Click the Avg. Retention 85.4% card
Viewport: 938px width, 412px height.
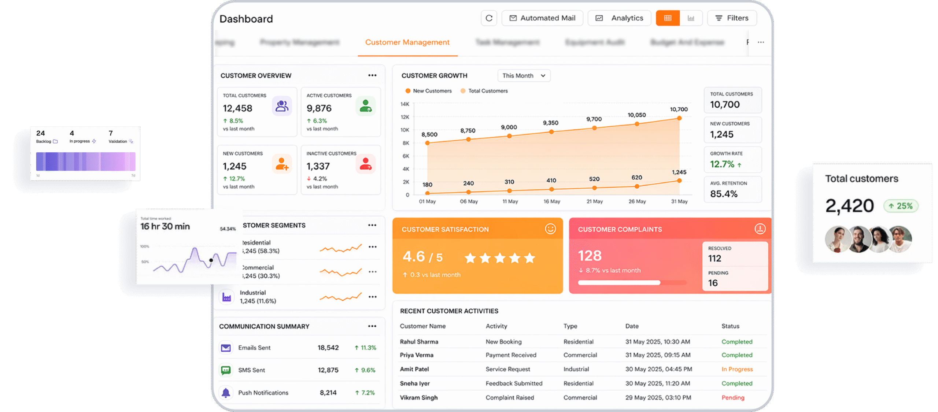(x=732, y=189)
